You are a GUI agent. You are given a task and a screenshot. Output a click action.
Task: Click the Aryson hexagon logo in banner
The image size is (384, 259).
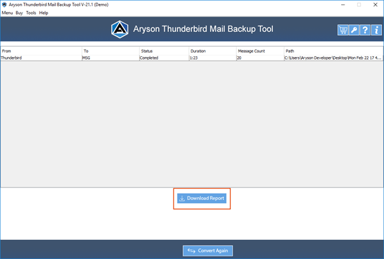pos(120,29)
